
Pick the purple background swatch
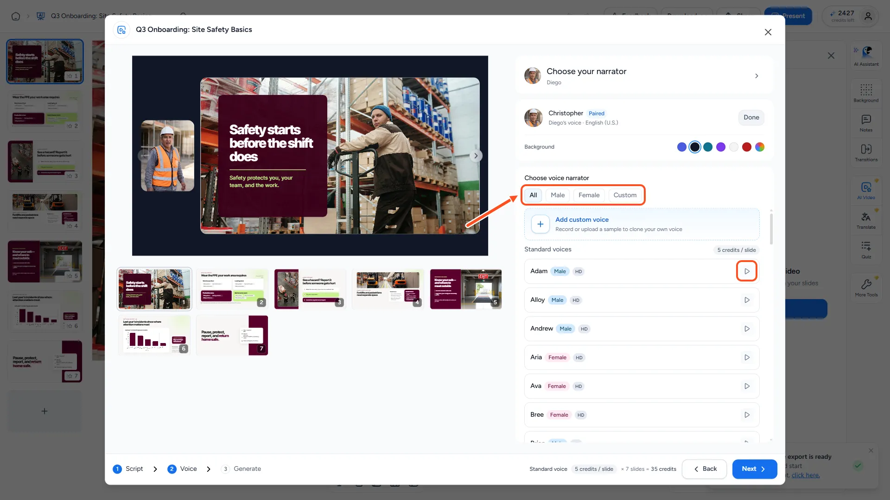720,147
